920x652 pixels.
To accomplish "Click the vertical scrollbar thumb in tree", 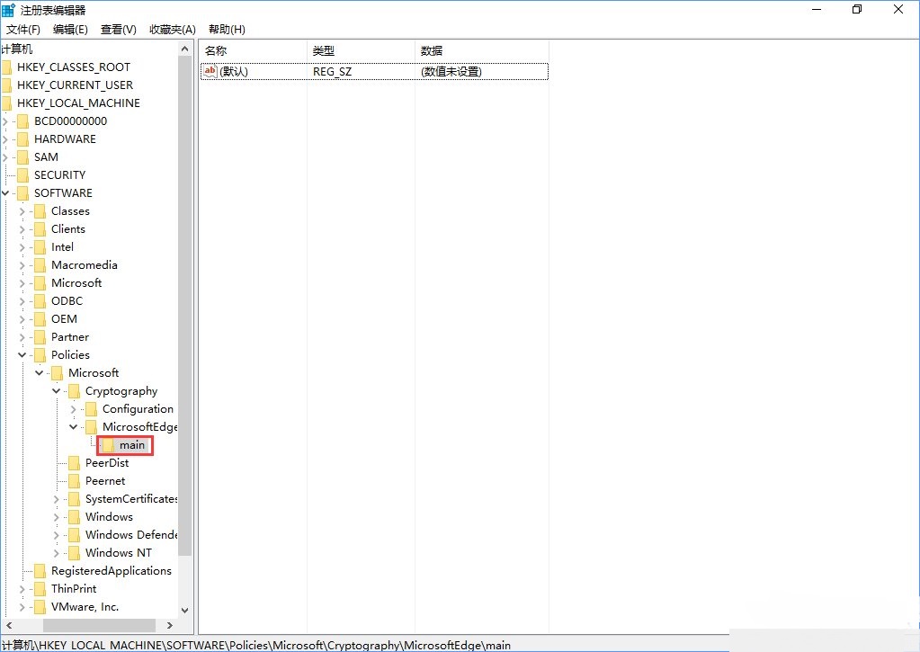I will [x=185, y=306].
